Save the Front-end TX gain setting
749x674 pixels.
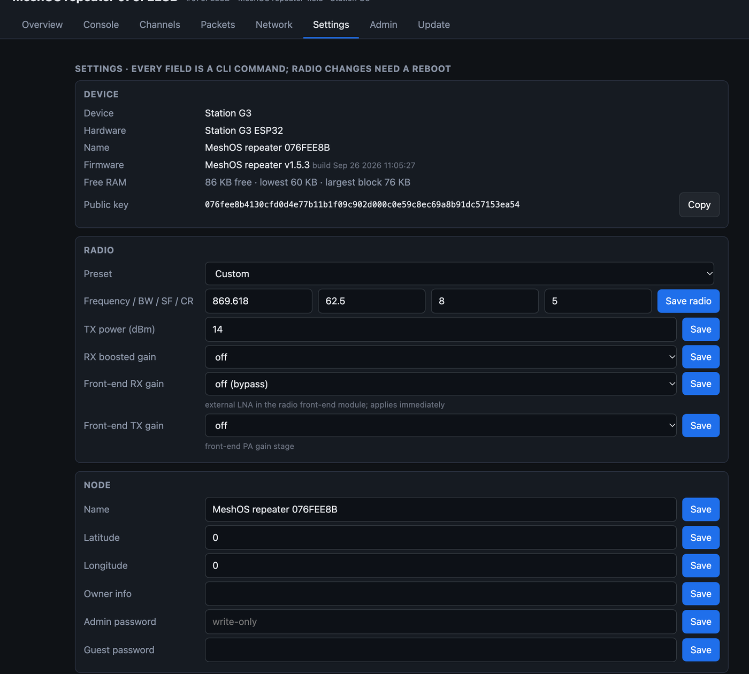(700, 426)
